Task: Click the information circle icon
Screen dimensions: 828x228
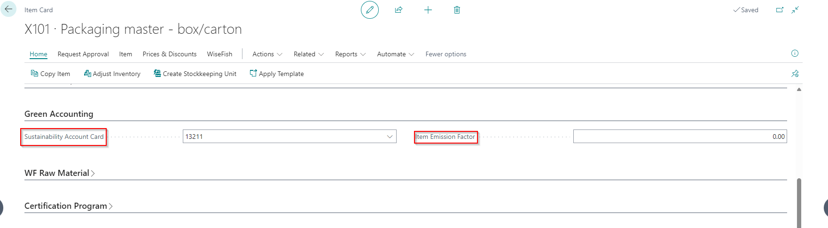Action: point(795,53)
